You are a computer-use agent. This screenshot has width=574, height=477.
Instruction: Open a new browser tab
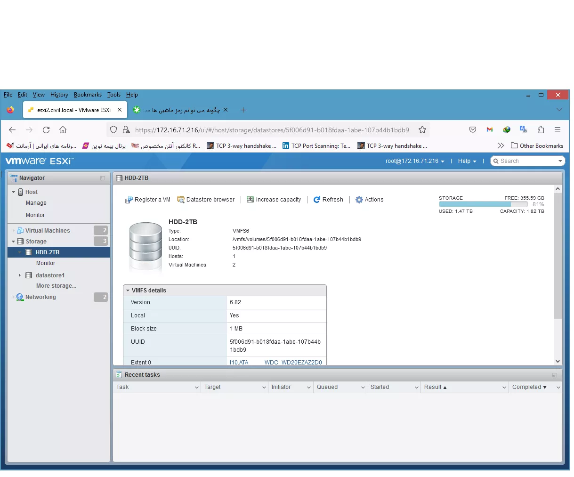pyautogui.click(x=243, y=110)
